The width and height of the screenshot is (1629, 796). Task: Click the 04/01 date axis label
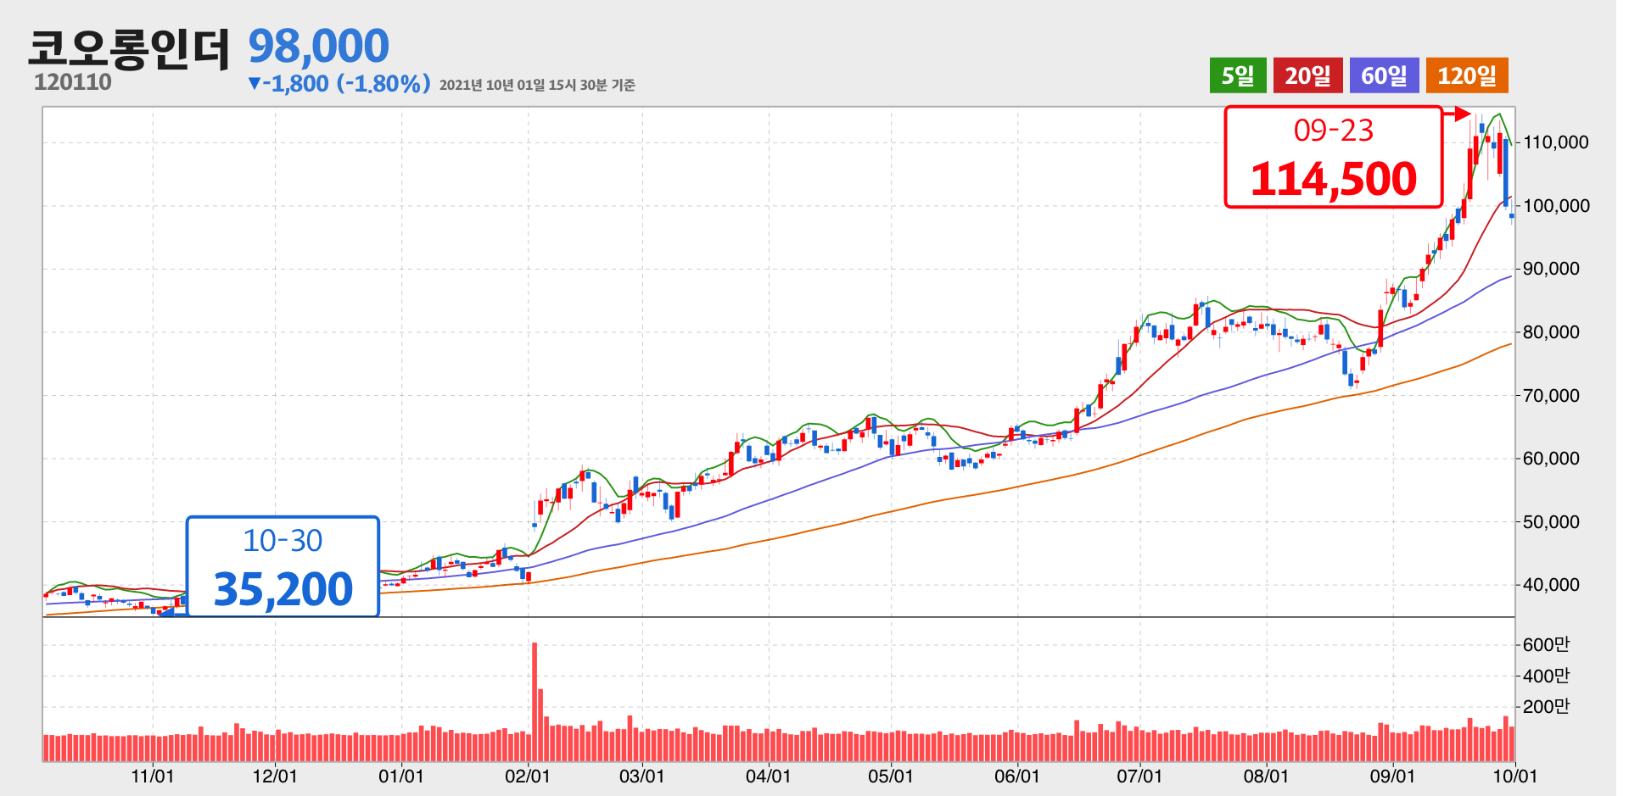pos(769,777)
